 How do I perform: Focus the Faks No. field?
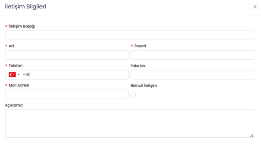[x=192, y=75]
